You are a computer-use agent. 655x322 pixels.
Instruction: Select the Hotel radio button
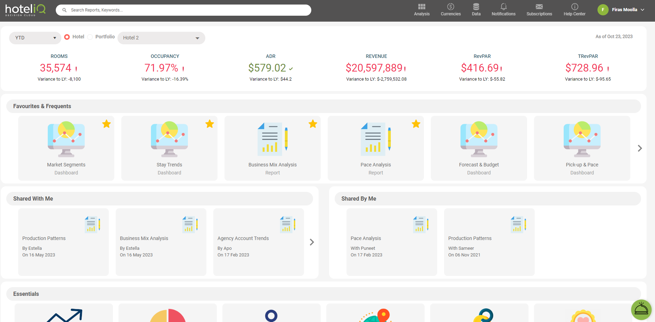[x=67, y=37]
